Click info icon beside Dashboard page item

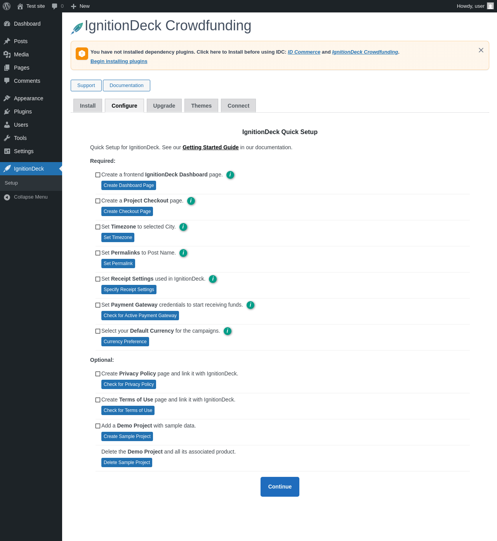230,175
